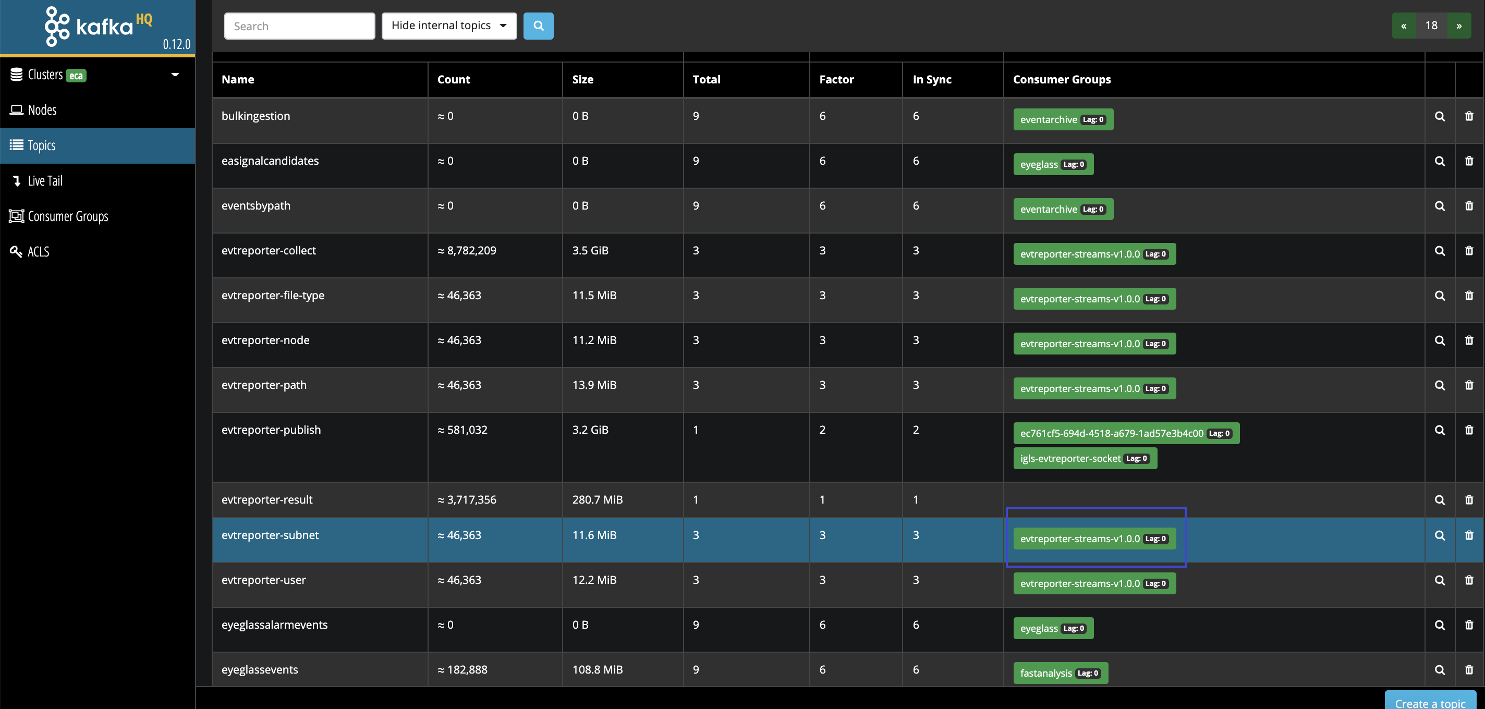Trash icon for evtreporter-publish topic

1469,431
